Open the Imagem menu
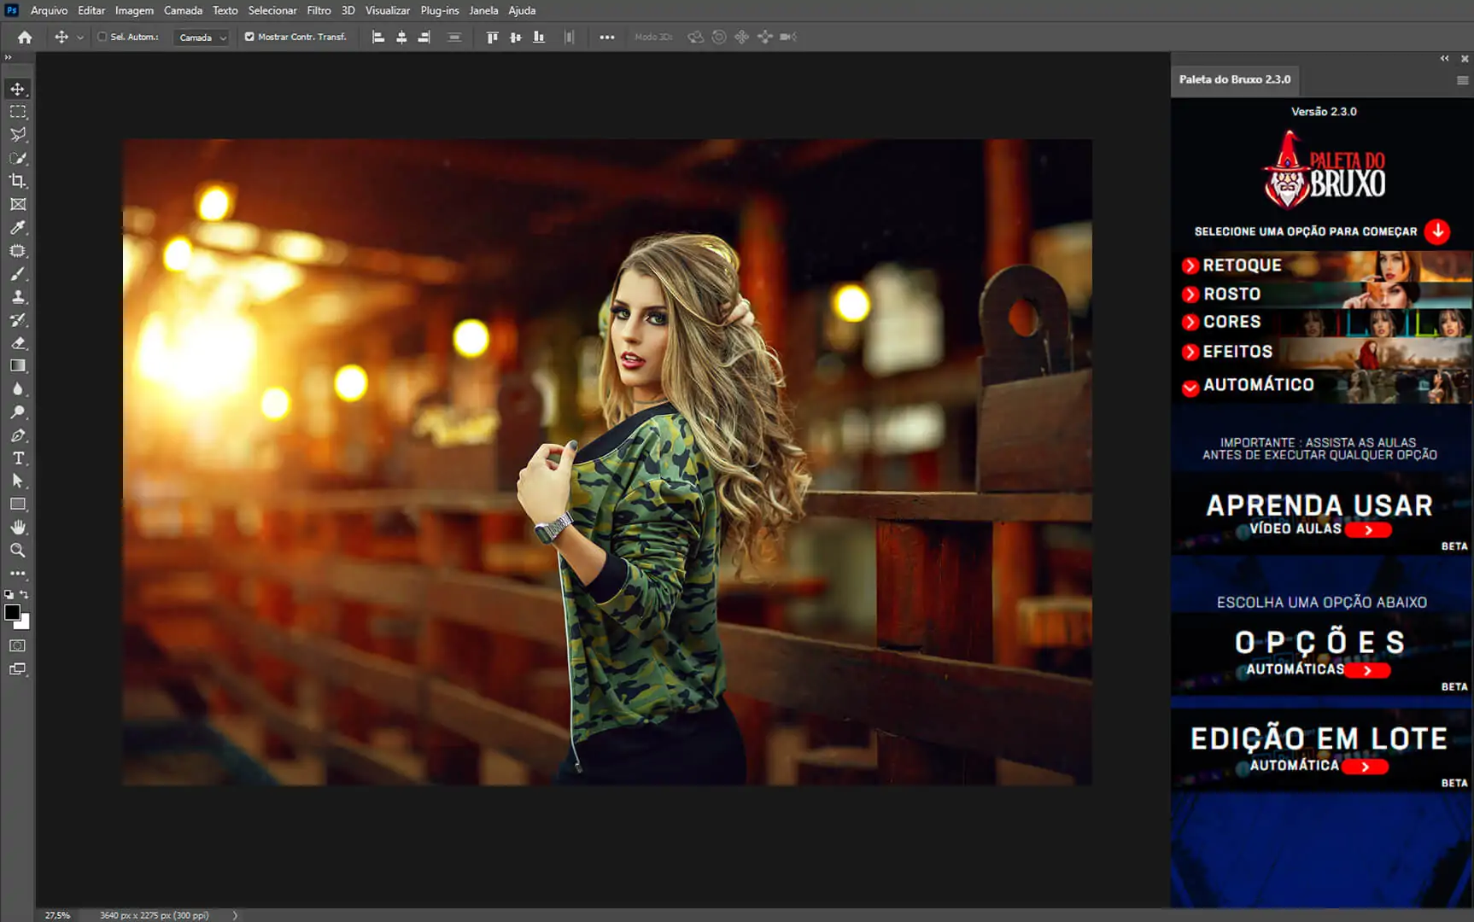 [x=134, y=10]
